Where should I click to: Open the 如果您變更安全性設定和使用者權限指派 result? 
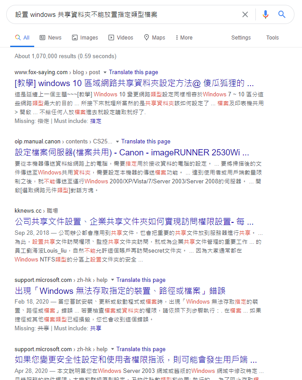(135, 360)
